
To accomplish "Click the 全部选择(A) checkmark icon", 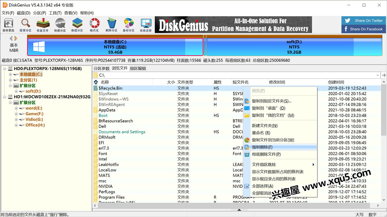I will tap(247, 186).
